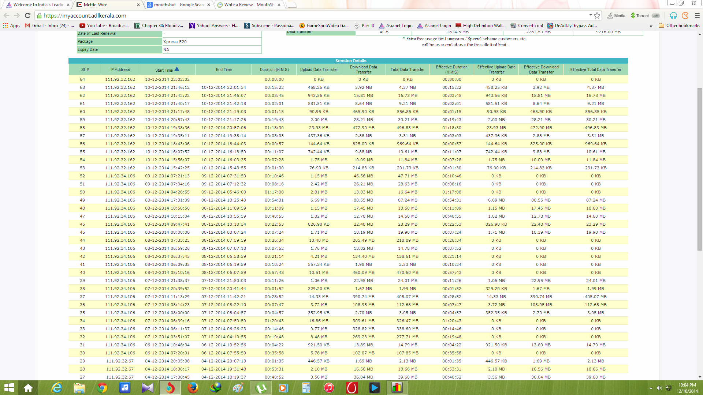The image size is (703, 395).
Task: Launch Internet Explorer from taskbar
Action: click(x=57, y=388)
